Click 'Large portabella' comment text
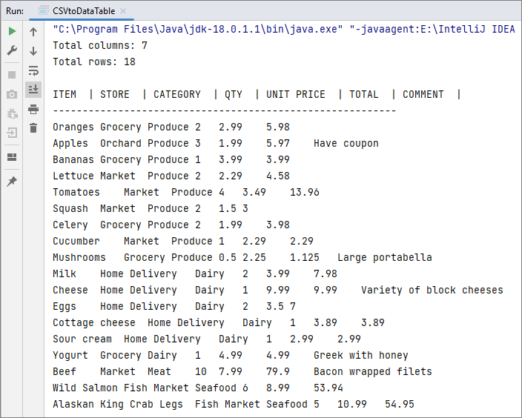This screenshot has height=418, width=522. click(x=385, y=258)
